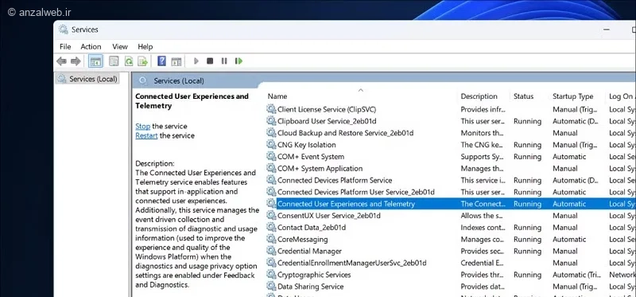Screen dimensions: 636x297
Task: Select Client License Service (ClipSVC) row
Action: 451,109
